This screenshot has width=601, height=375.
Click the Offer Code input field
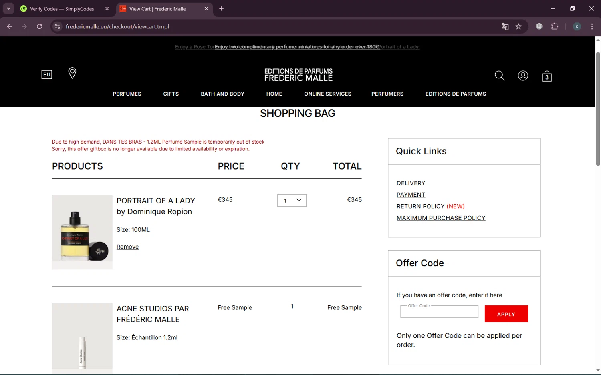point(439,312)
